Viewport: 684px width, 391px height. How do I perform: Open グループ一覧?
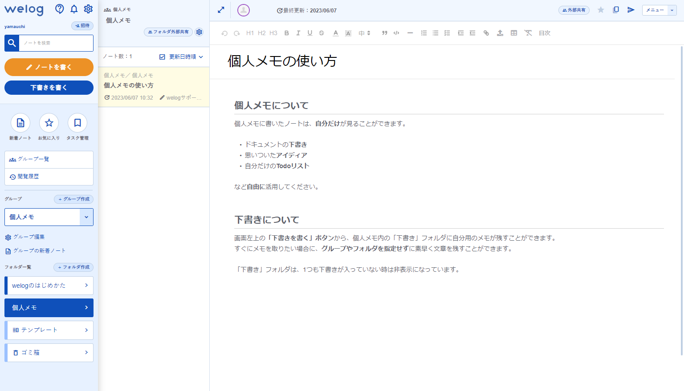click(x=49, y=160)
